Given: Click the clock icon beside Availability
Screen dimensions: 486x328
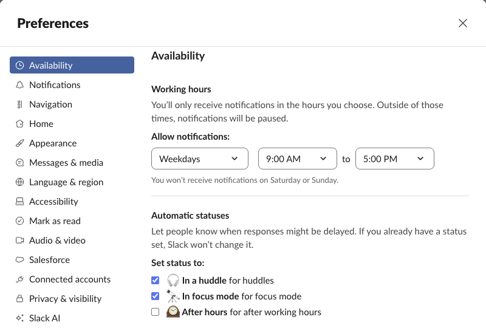Looking at the screenshot, I should 20,65.
